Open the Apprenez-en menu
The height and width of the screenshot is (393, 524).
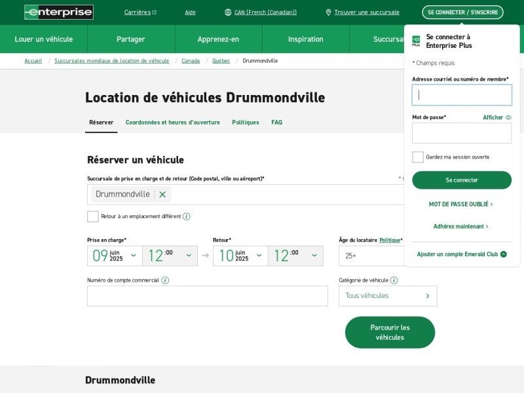(x=219, y=39)
